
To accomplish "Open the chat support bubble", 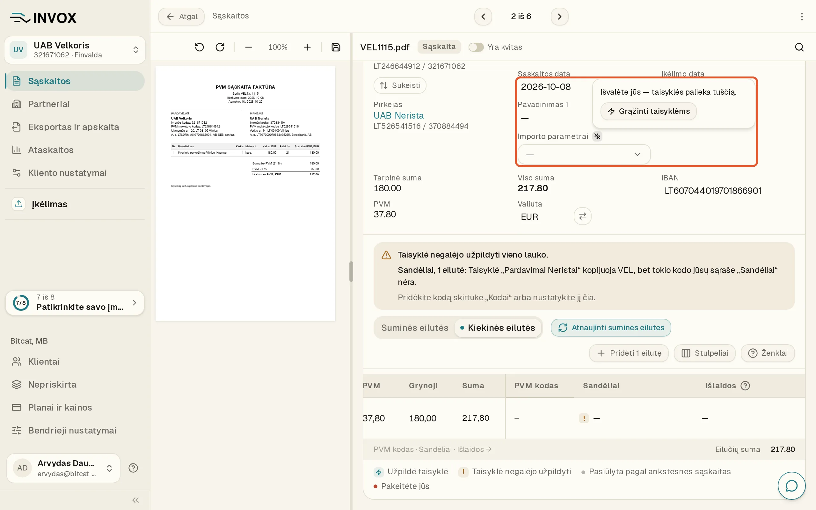I will [791, 485].
